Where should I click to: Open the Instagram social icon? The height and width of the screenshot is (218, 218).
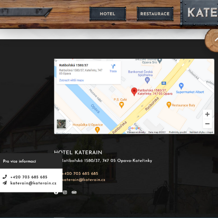65,192
